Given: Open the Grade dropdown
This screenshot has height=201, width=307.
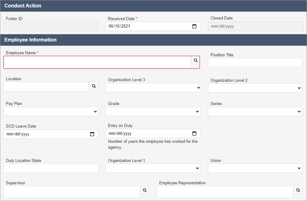Looking at the screenshot, I should pos(153,111).
